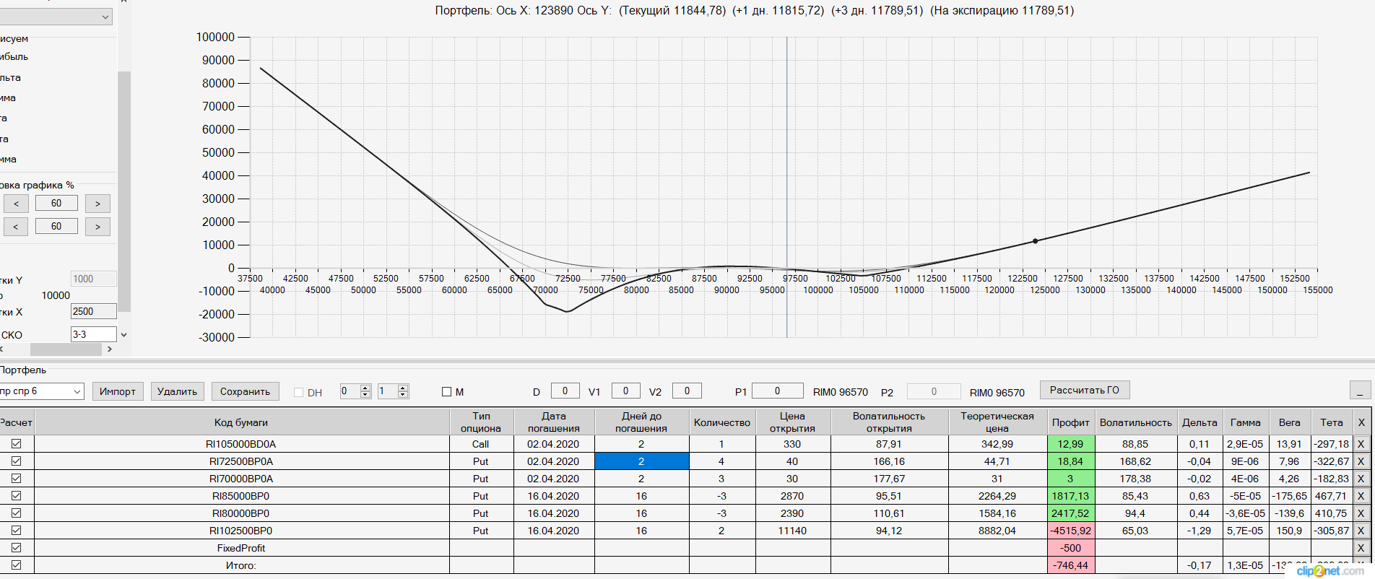1375x579 pixels.
Task: Click the Дельта column header
Action: (1200, 422)
